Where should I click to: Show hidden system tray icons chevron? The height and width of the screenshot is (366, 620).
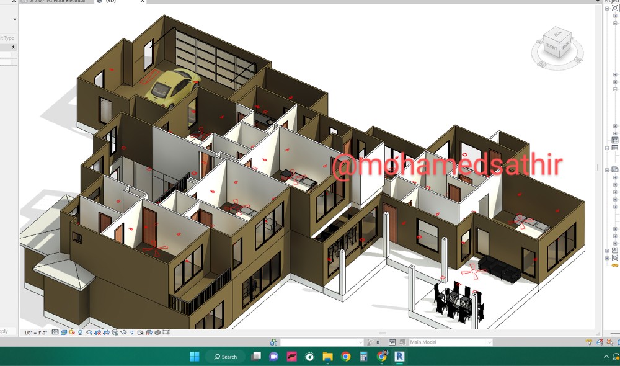pos(606,357)
